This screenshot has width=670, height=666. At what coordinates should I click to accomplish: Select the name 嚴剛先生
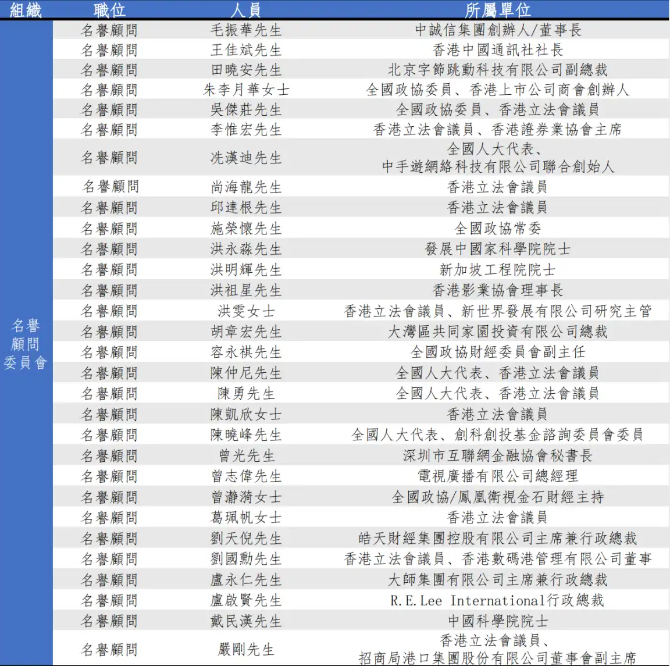(246, 650)
